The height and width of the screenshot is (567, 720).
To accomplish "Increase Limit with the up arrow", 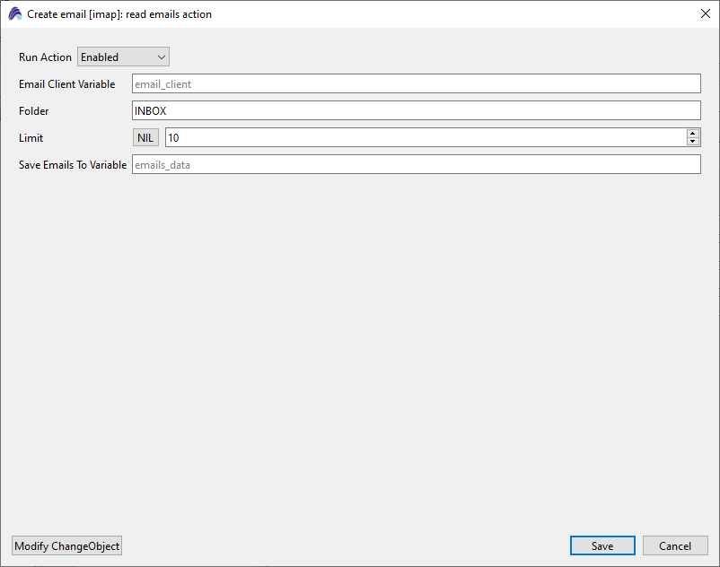I will pos(692,134).
